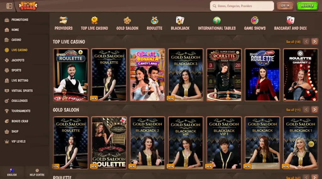Select the Providers category label
Screen dimensions: 322x179
64,28
